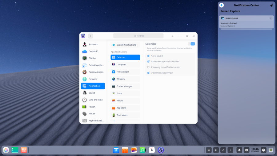Image resolution: width=277 pixels, height=156 pixels.
Task: Click the volume icon in the dock tray
Action: 216,150
